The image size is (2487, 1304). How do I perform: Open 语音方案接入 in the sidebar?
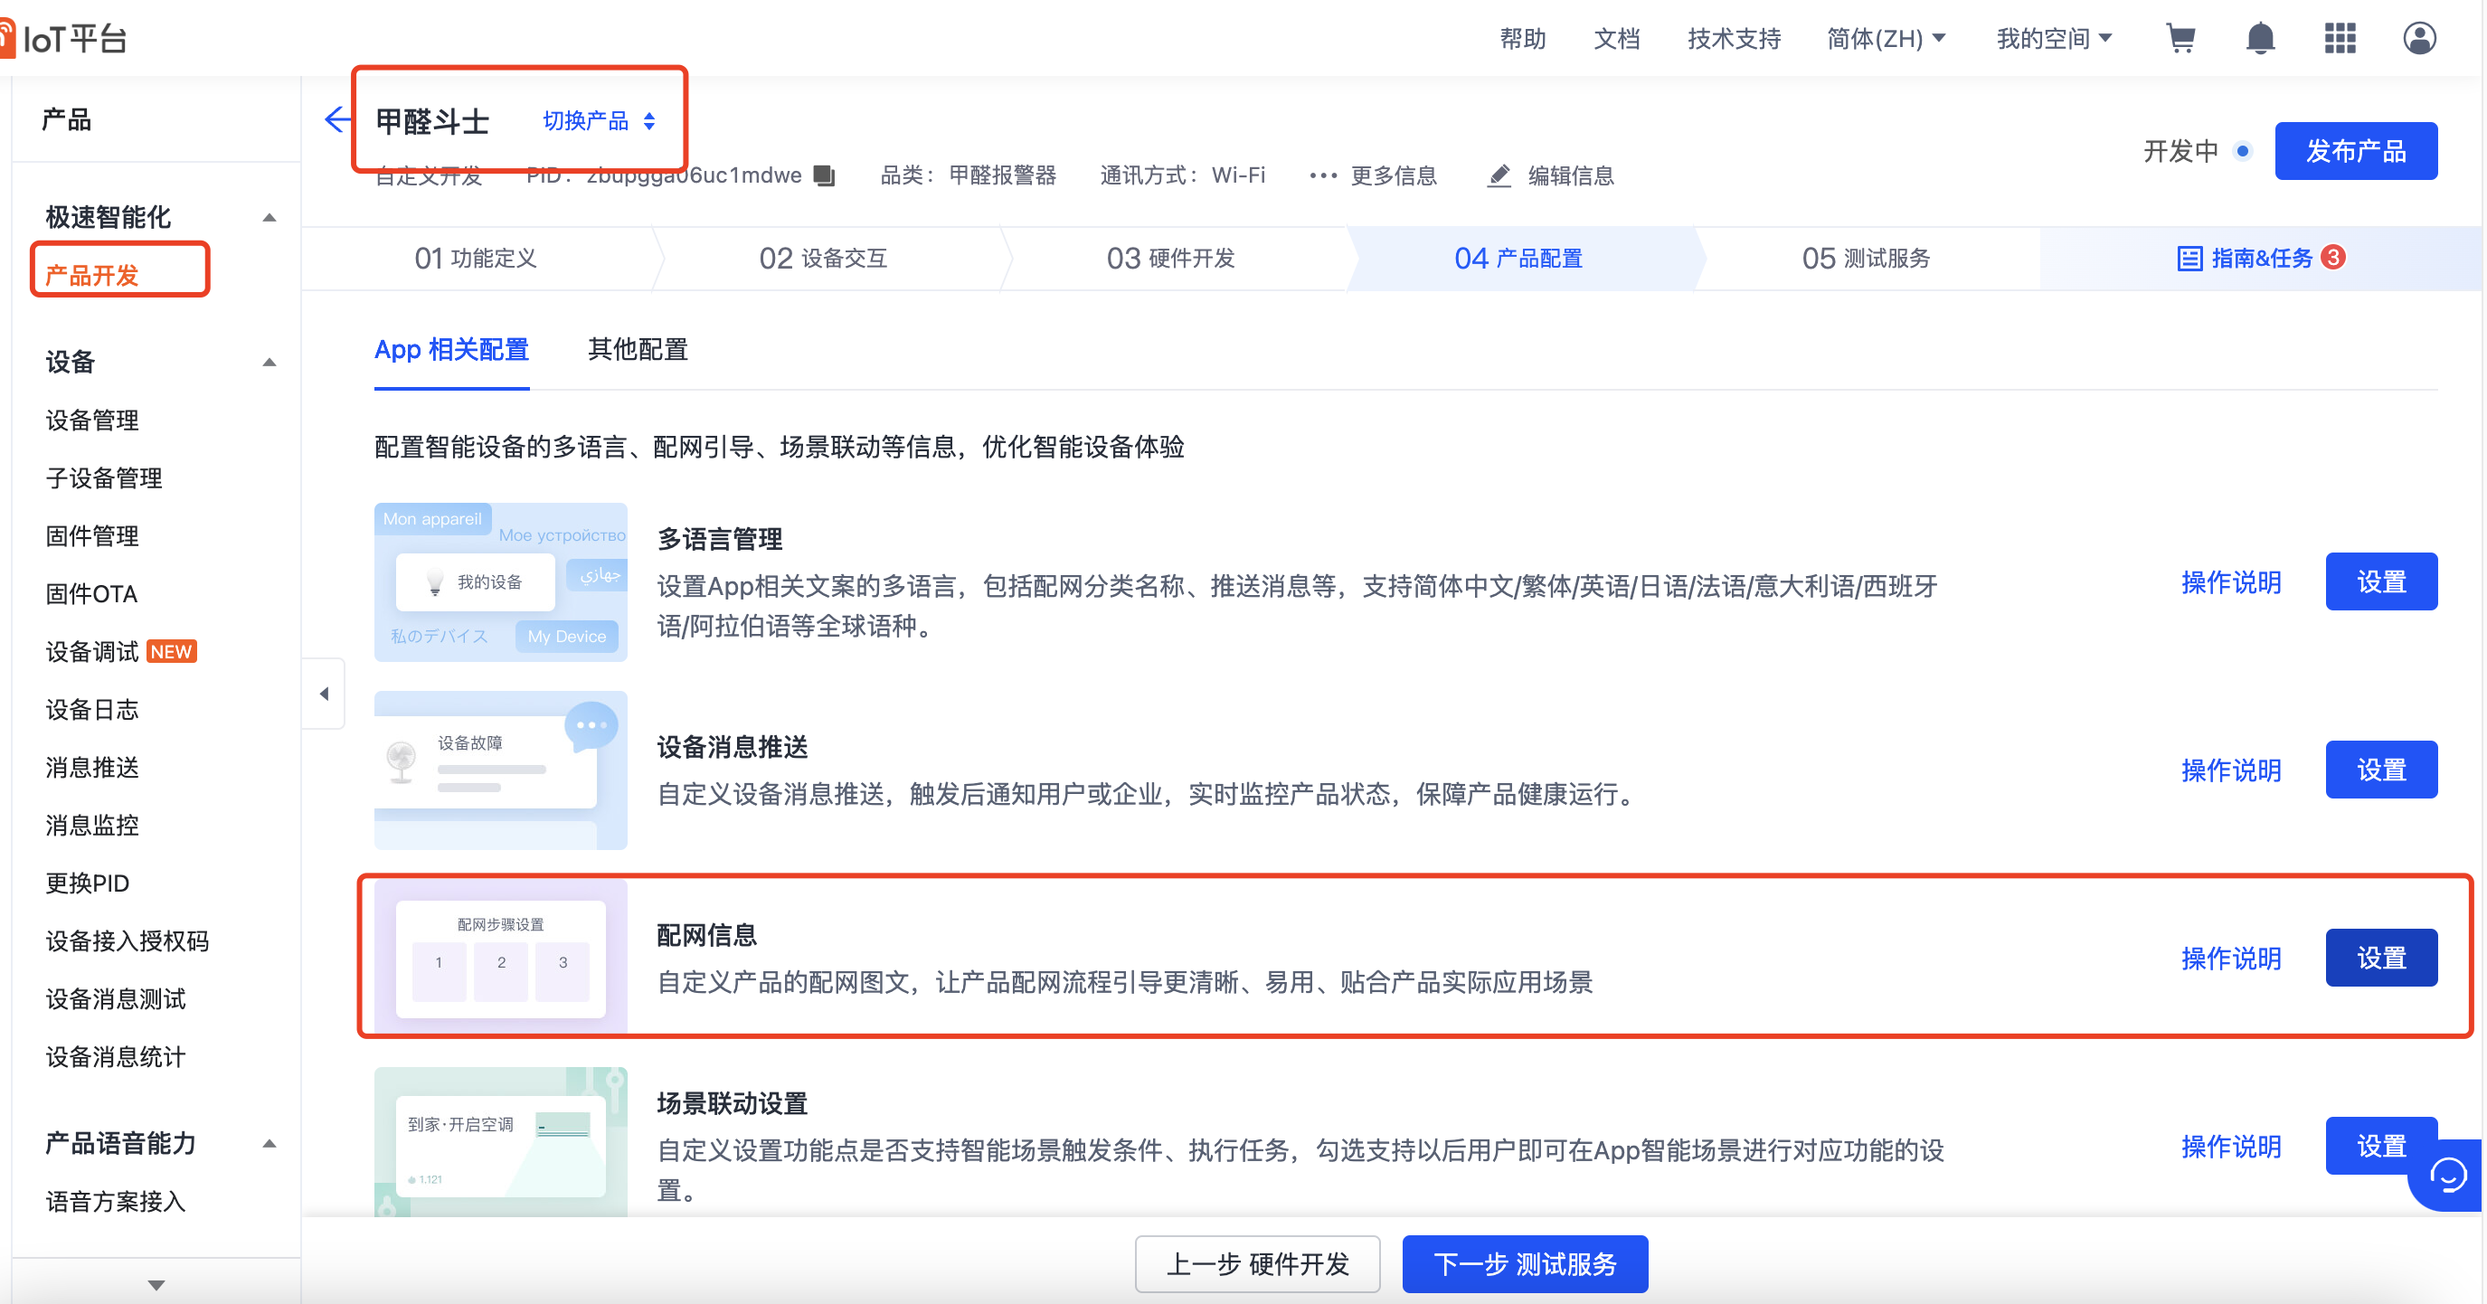coord(115,1203)
